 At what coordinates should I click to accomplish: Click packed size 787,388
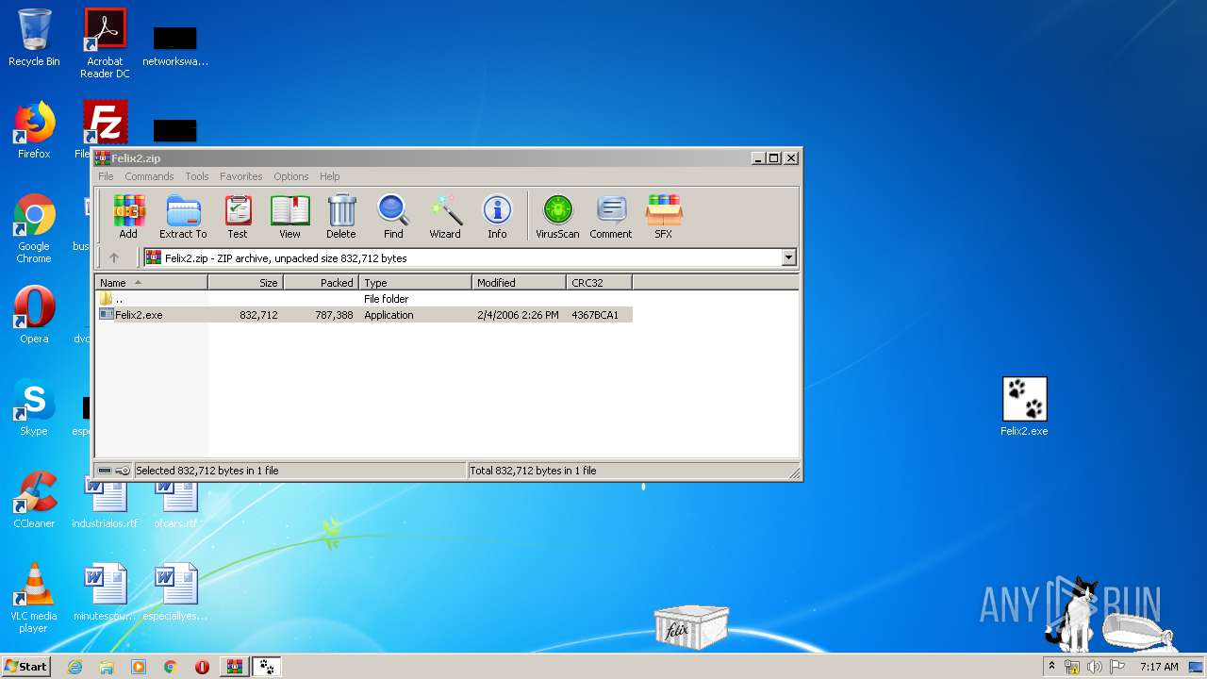pyautogui.click(x=336, y=315)
